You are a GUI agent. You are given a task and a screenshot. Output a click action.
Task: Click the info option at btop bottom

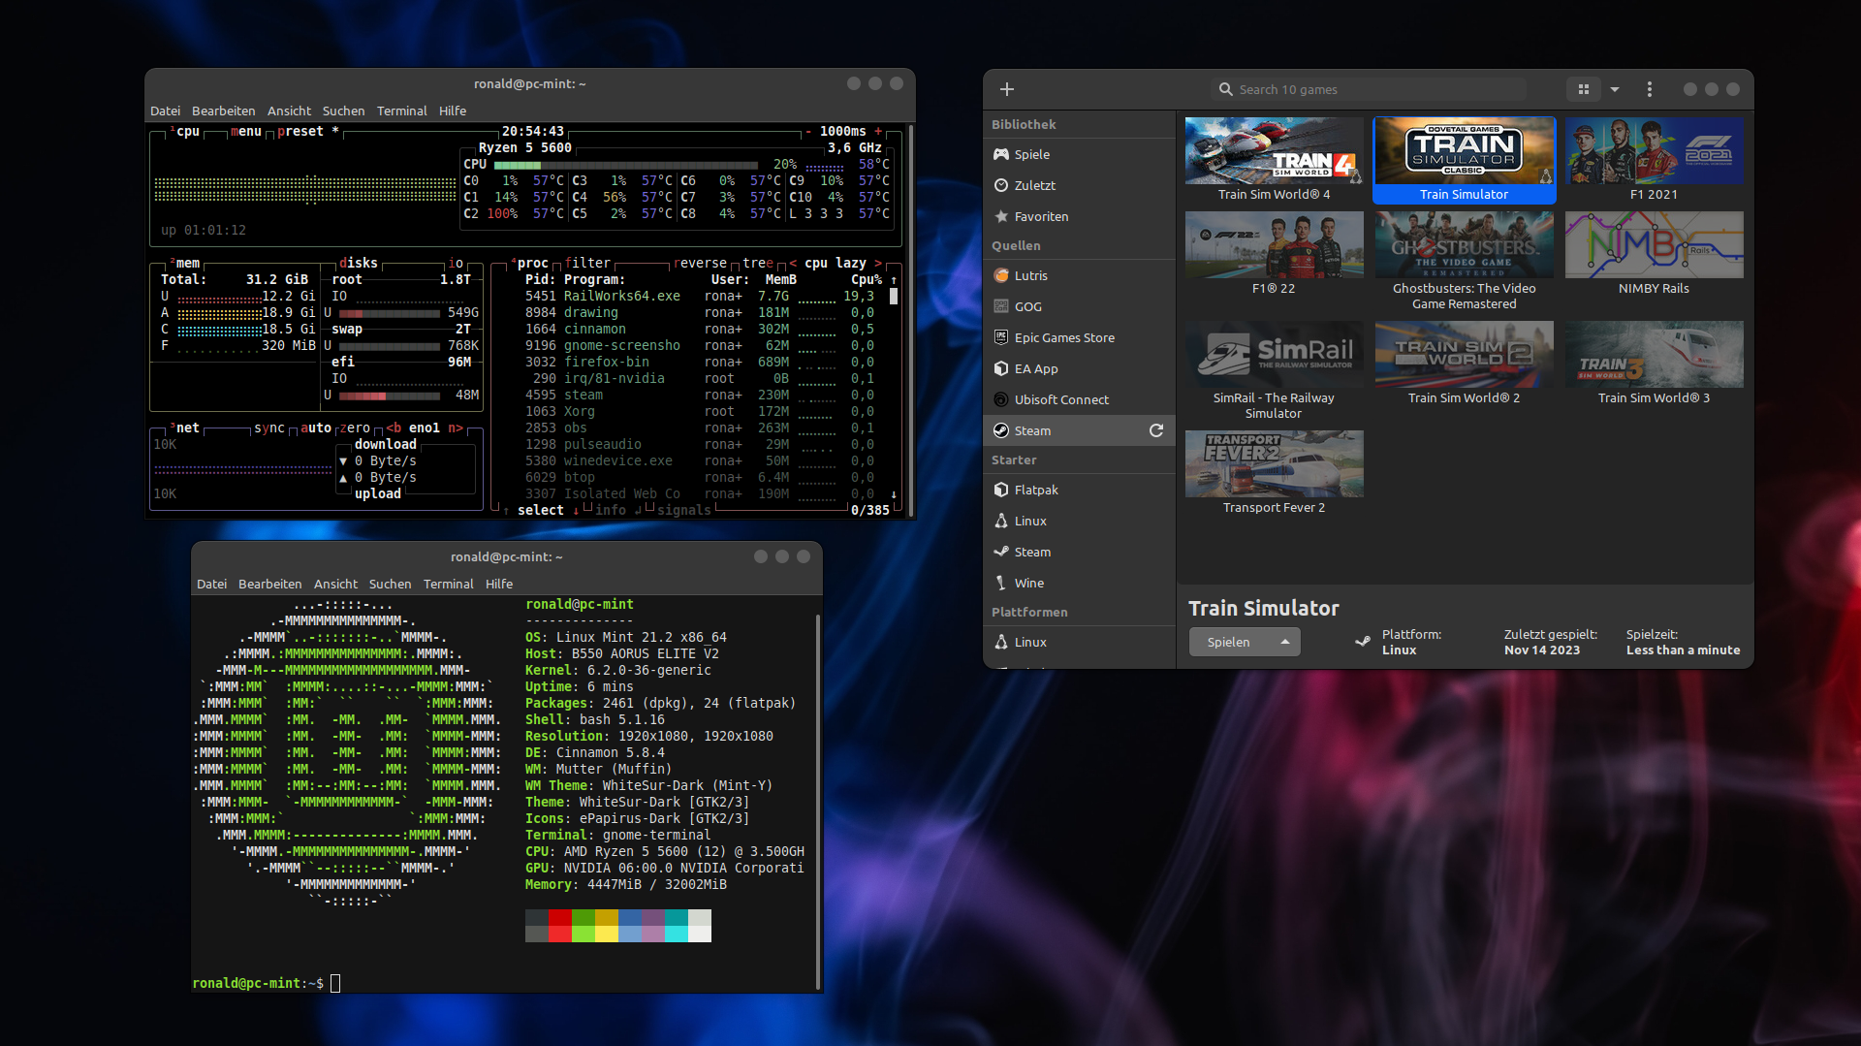pos(611,510)
